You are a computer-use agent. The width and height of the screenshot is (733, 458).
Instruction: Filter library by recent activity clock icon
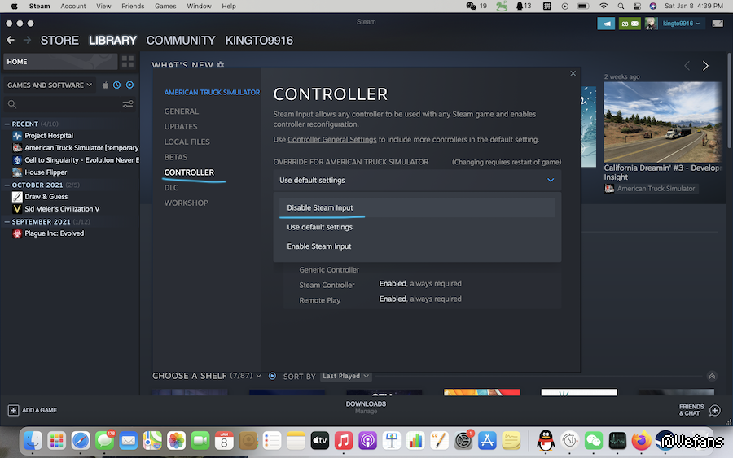point(116,85)
